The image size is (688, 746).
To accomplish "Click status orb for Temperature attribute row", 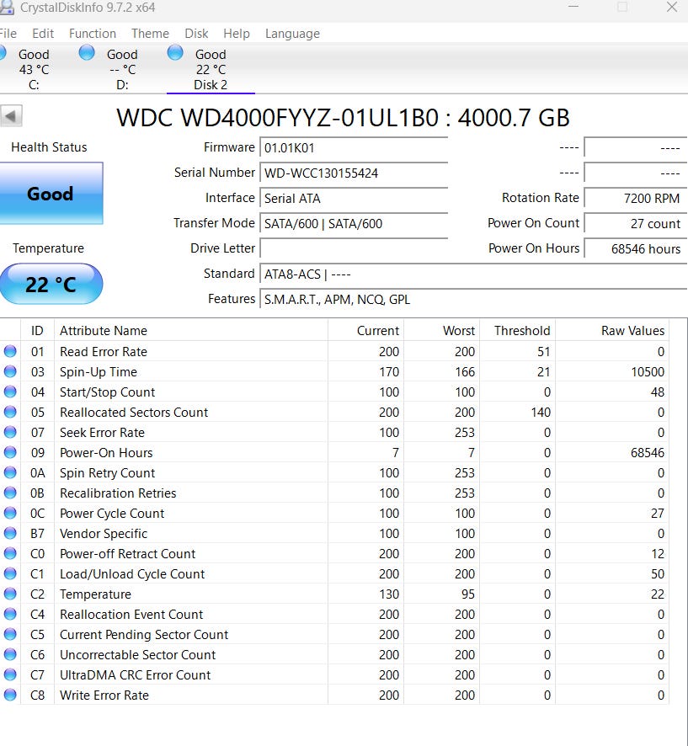I will (10, 594).
